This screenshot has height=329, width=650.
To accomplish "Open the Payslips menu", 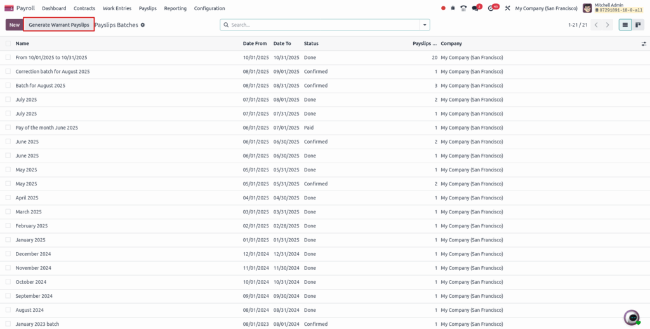I will click(147, 8).
